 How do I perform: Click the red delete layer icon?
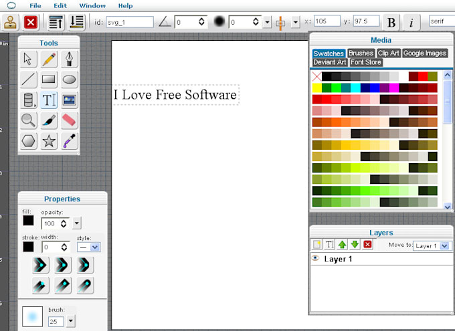[x=367, y=245]
